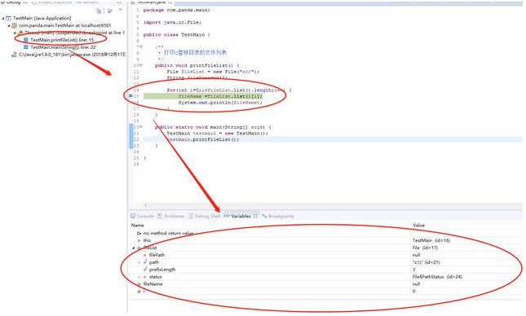Switch to the Console tab
Image resolution: width=526 pixels, height=316 pixels.
[x=142, y=216]
